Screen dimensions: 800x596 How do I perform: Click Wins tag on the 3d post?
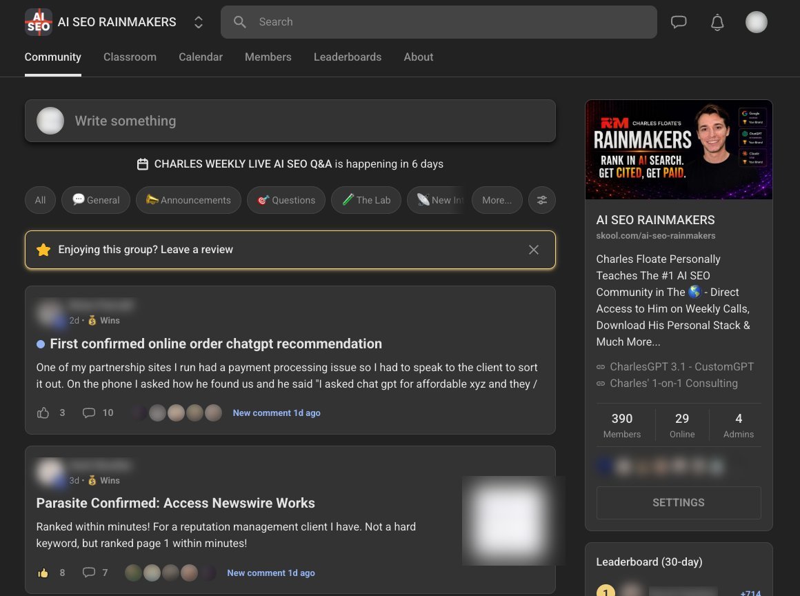[104, 481]
